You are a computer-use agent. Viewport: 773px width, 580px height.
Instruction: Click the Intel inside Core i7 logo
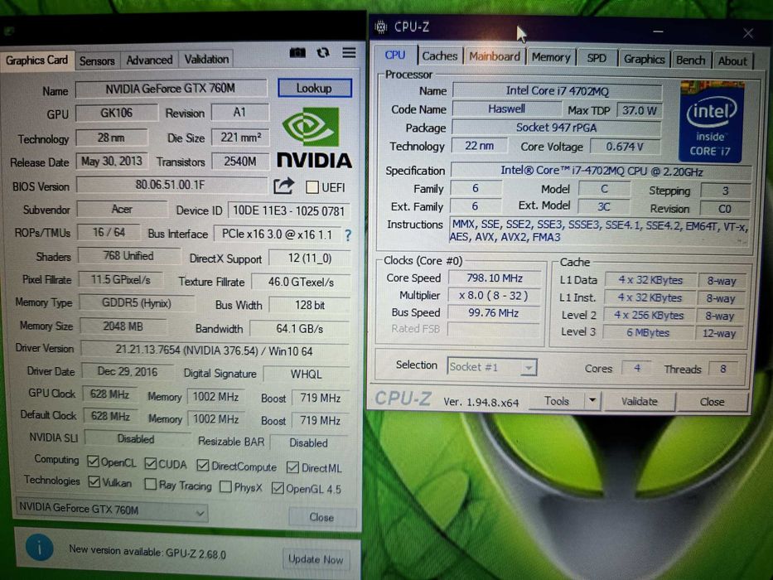(x=710, y=122)
